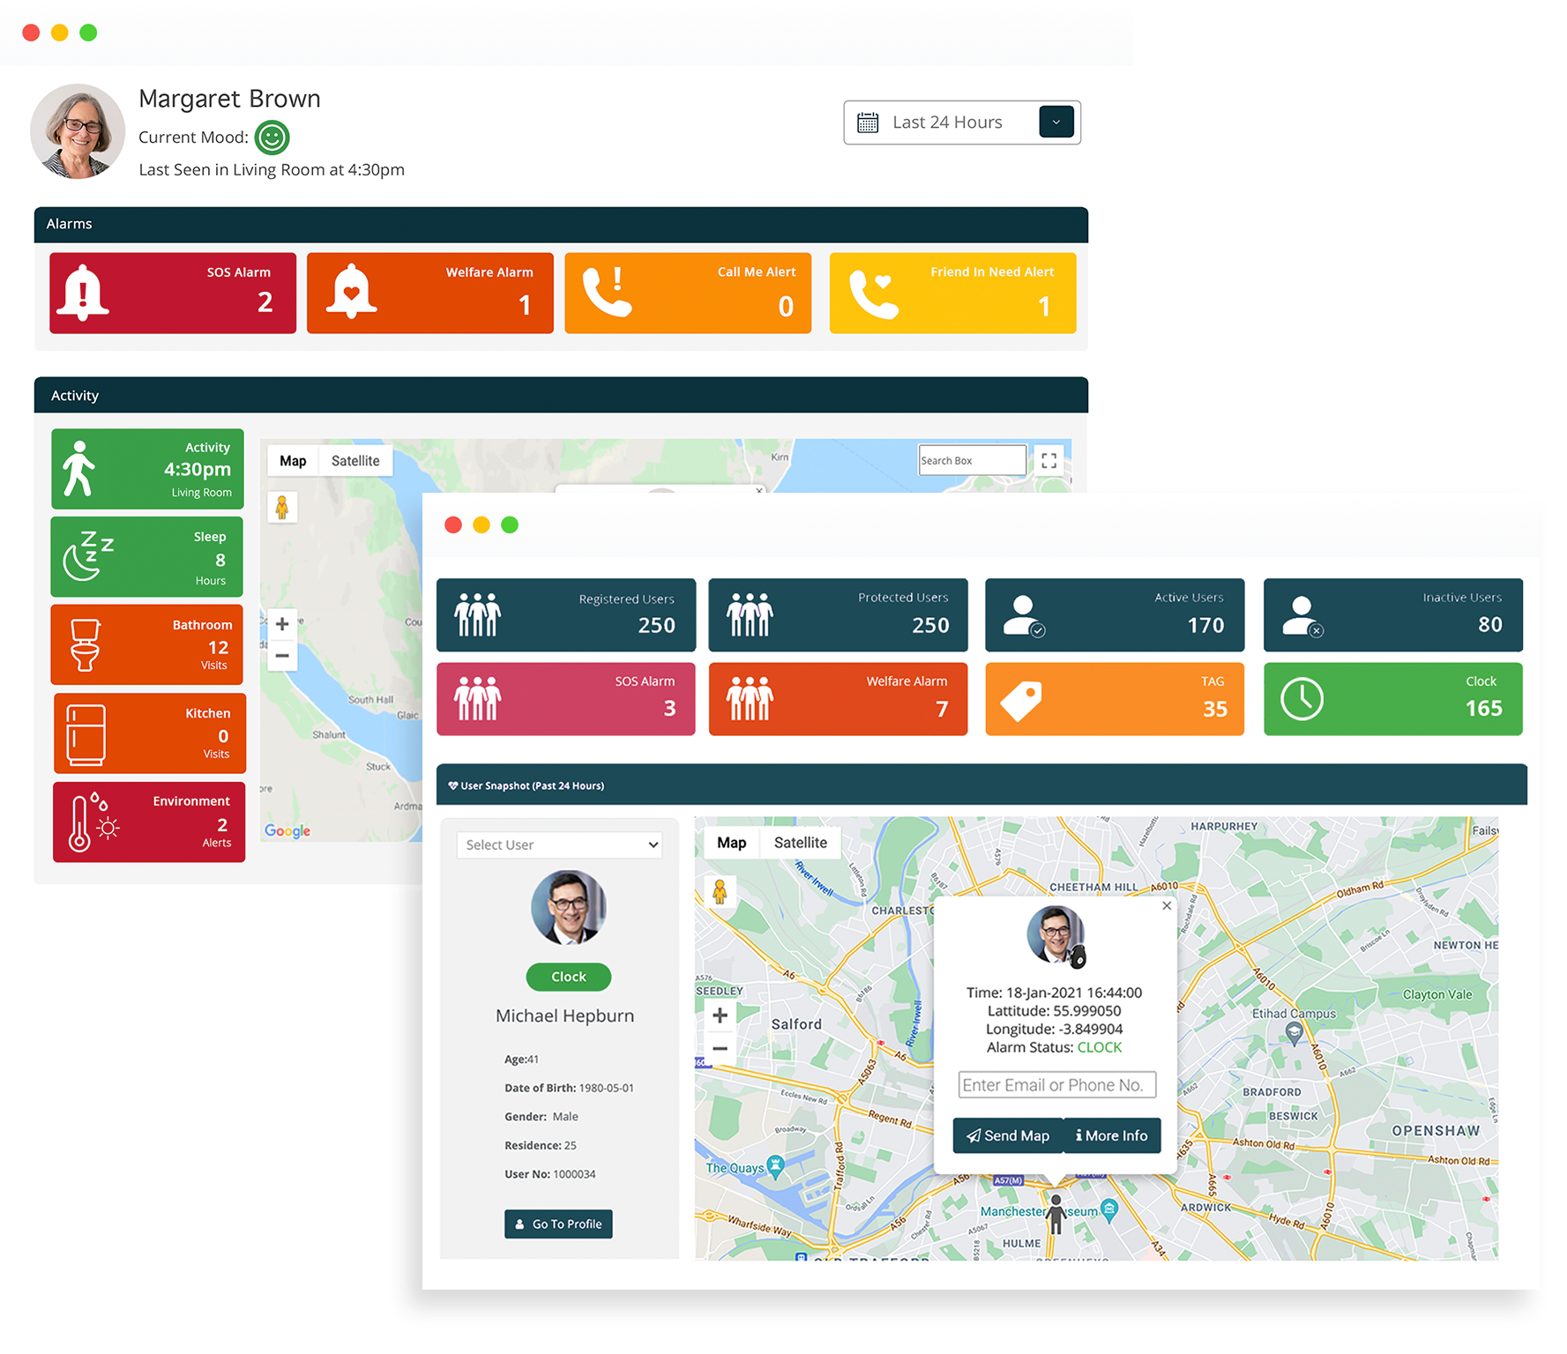Toggle fullscreen on the activity map
The height and width of the screenshot is (1354, 1567).
pos(1048,461)
